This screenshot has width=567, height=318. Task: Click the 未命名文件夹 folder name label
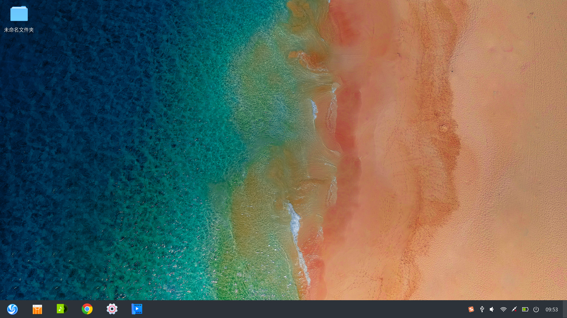[x=19, y=30]
